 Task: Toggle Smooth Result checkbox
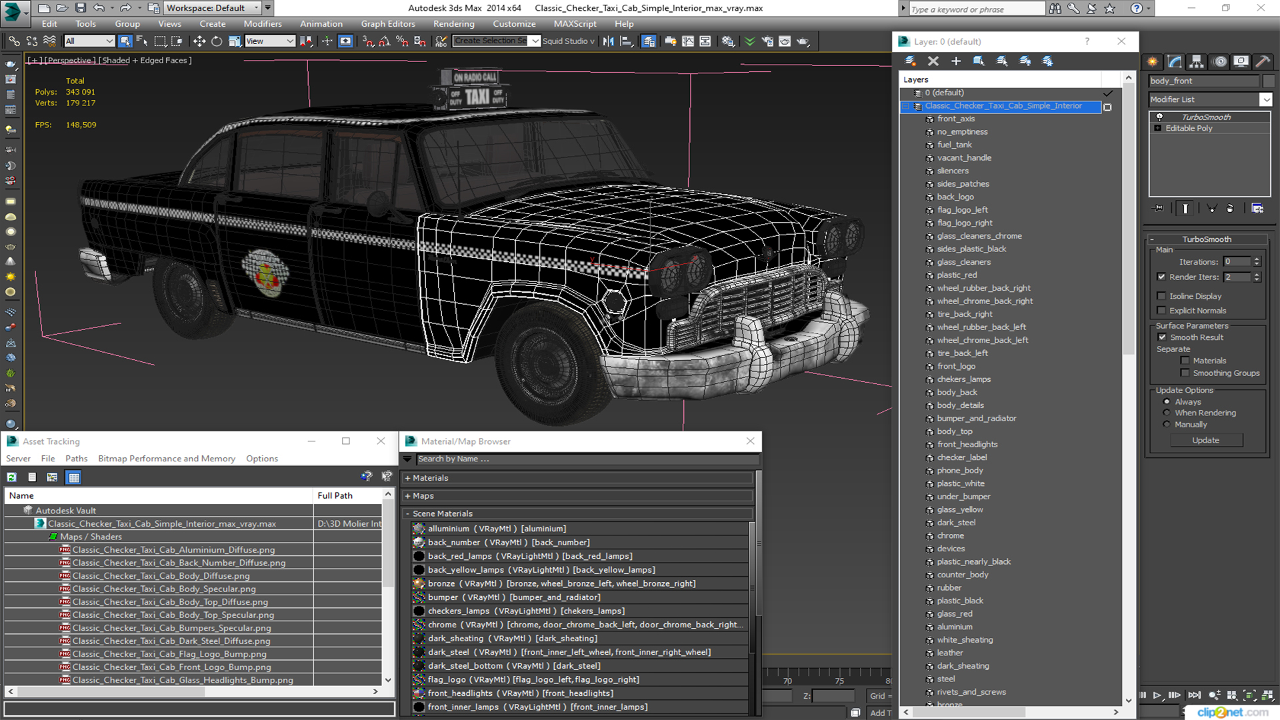click(x=1162, y=337)
